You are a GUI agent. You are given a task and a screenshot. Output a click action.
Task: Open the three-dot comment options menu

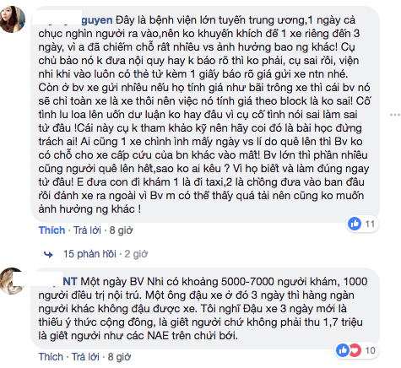[395, 115]
